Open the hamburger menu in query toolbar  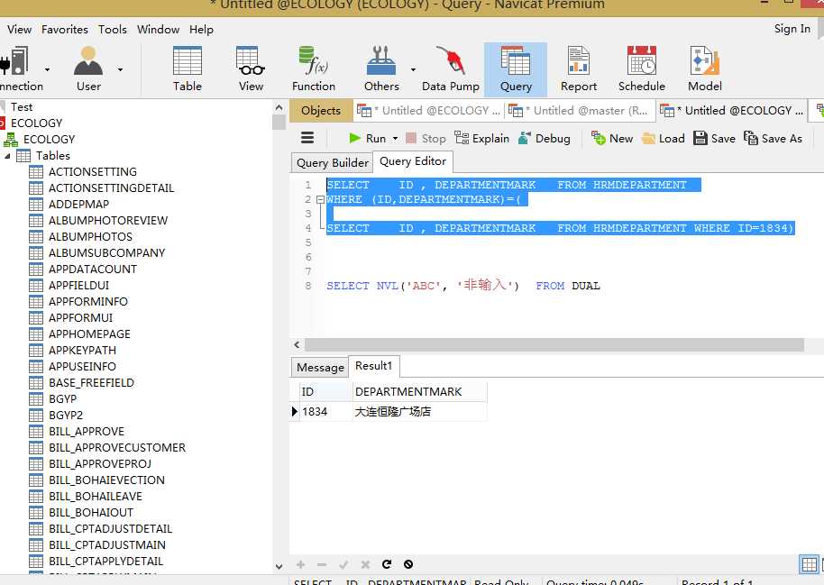click(307, 138)
